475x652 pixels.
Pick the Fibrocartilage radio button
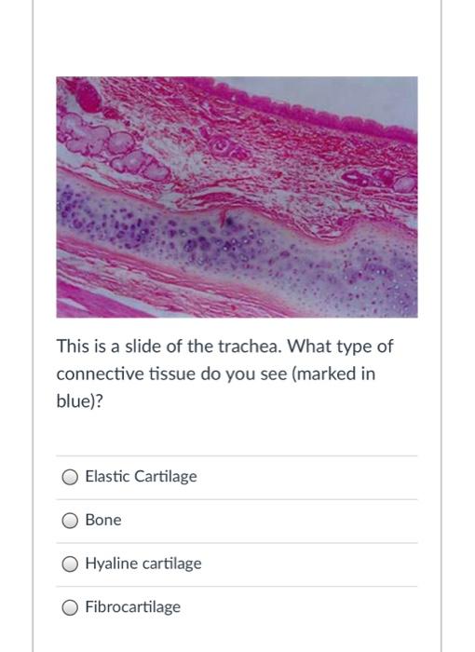pyautogui.click(x=70, y=607)
